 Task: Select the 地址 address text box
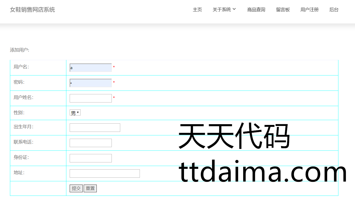coord(105,174)
